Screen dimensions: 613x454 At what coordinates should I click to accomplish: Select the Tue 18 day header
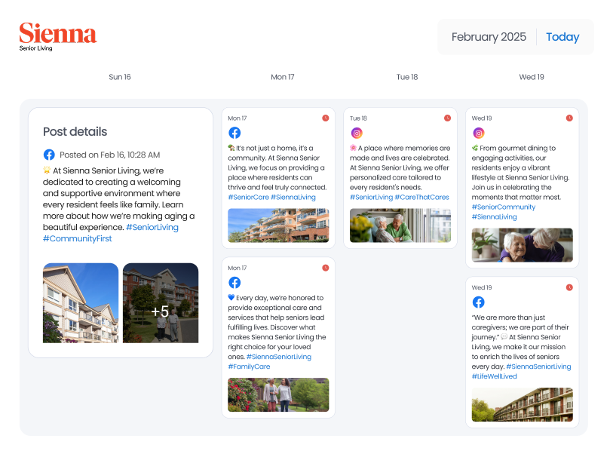click(407, 77)
